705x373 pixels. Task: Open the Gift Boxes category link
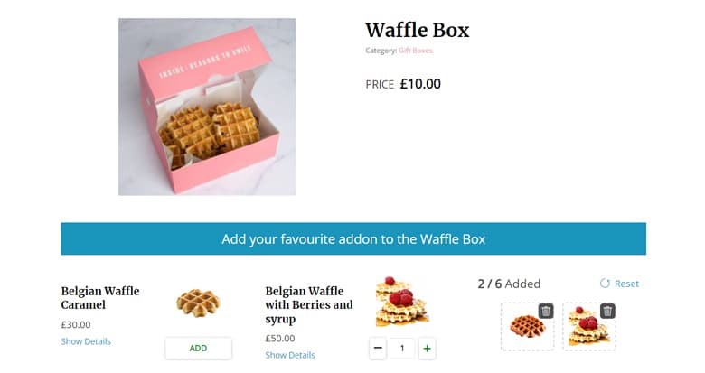(416, 51)
